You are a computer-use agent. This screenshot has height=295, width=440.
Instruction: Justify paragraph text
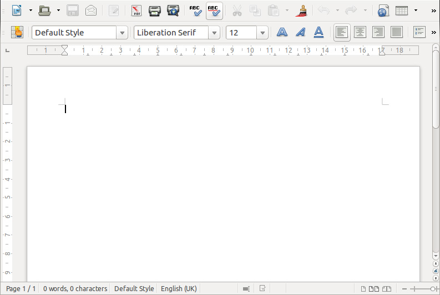tap(397, 32)
